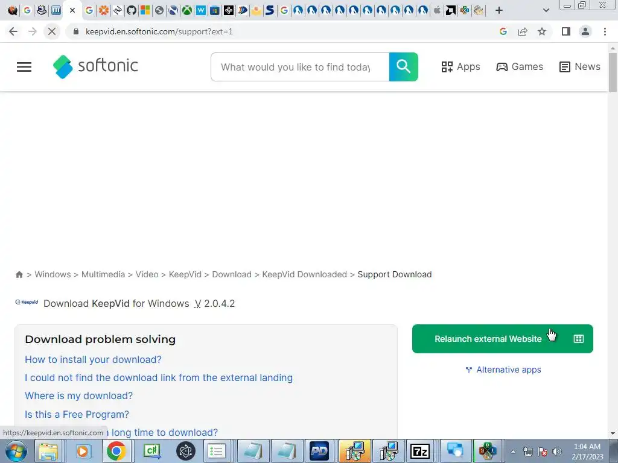Screen dimensions: 618x463
Task: Click 'Alternative apps' link
Action: (503, 370)
